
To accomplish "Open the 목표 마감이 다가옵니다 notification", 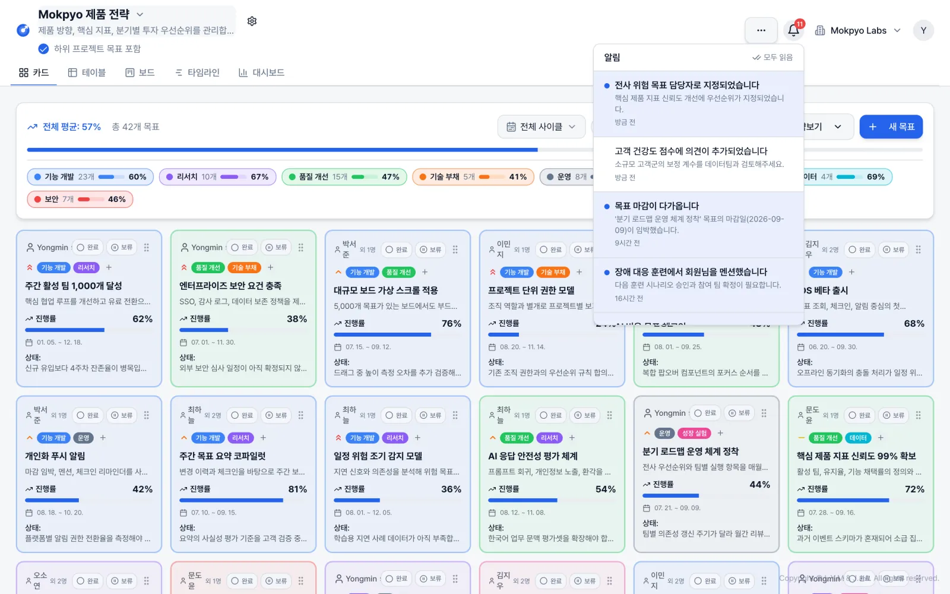I will pos(699,225).
